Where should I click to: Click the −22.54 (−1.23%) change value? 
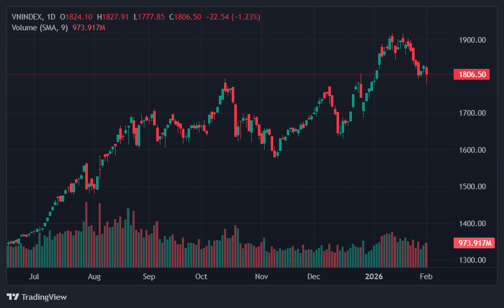(233, 17)
